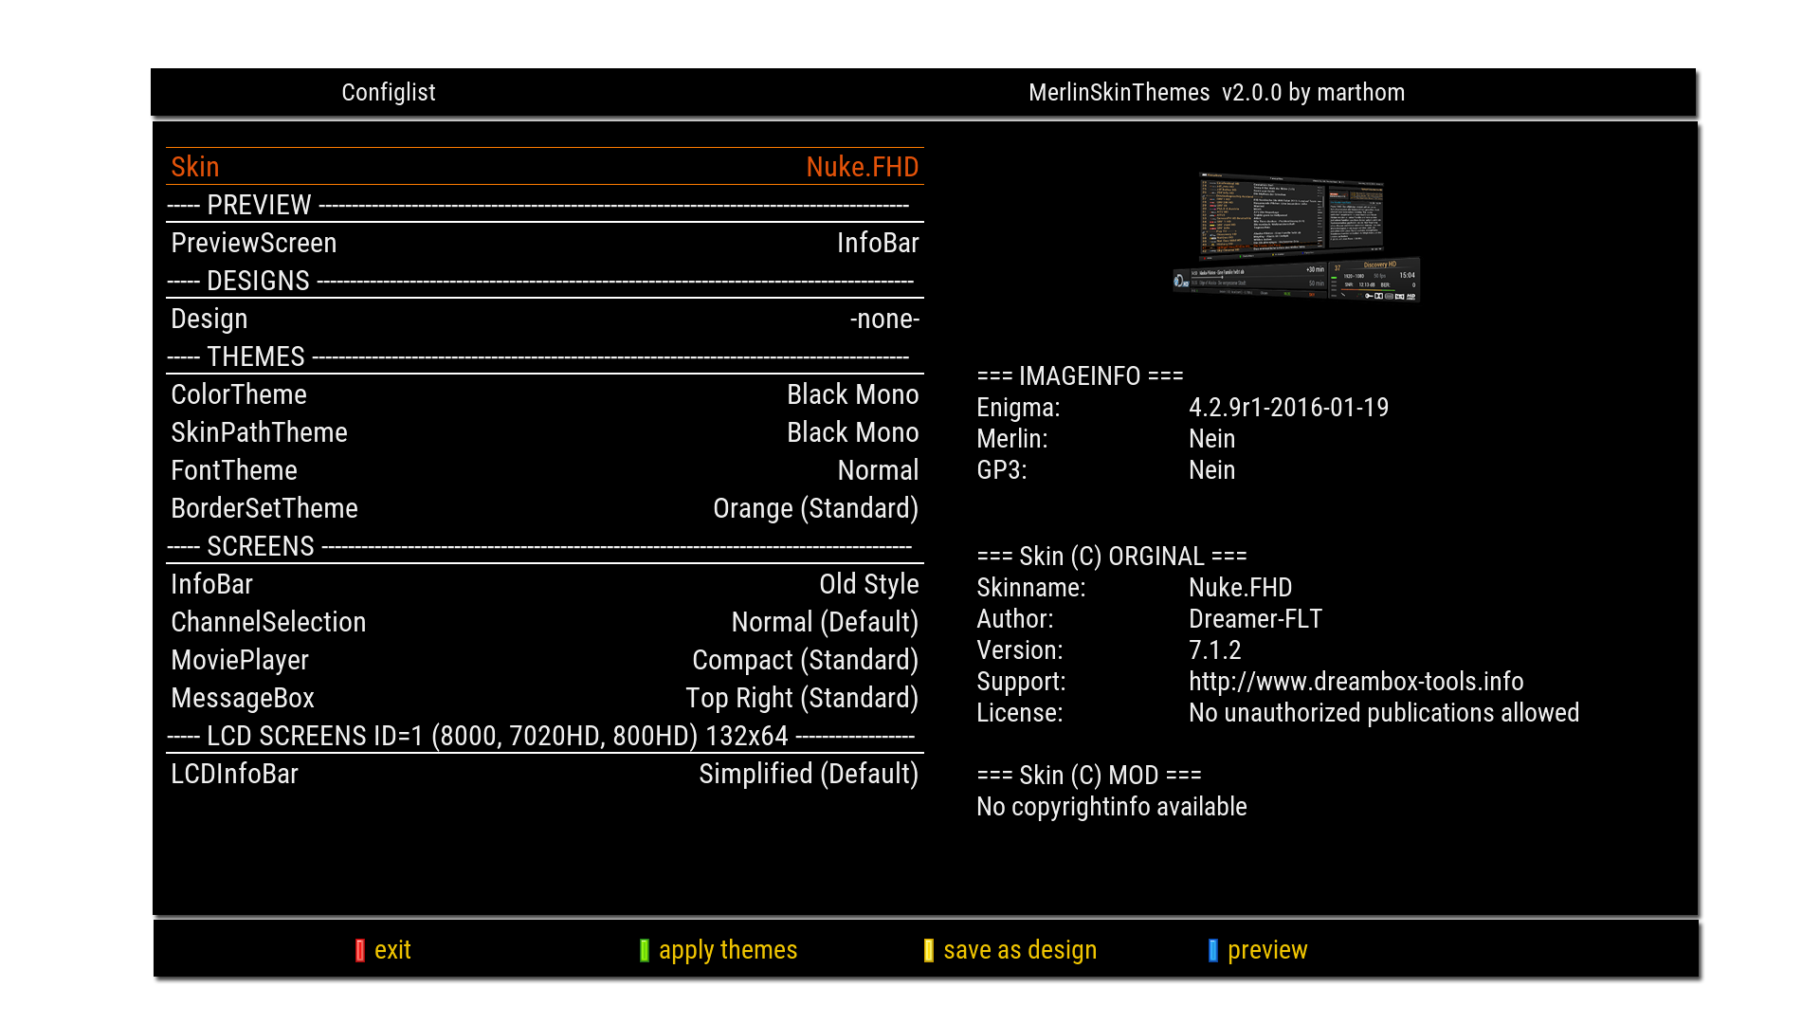
Task: Click the yellow save as design key icon
Action: [x=929, y=951]
